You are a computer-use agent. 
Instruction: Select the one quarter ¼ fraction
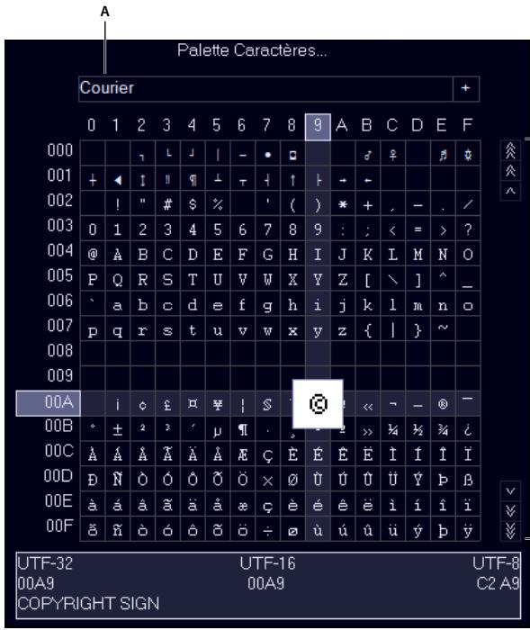click(393, 429)
